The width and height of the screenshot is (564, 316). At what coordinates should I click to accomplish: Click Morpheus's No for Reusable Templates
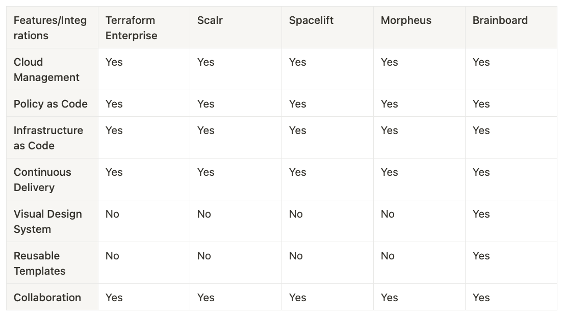tap(388, 256)
